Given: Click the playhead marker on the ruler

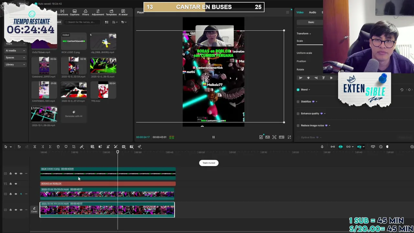Looking at the screenshot, I should [x=118, y=152].
